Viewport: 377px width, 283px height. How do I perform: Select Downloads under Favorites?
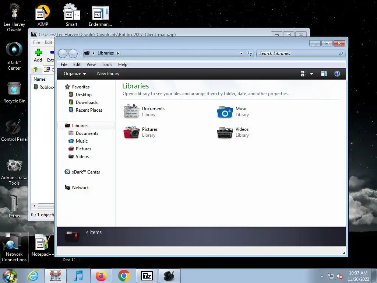(x=83, y=102)
